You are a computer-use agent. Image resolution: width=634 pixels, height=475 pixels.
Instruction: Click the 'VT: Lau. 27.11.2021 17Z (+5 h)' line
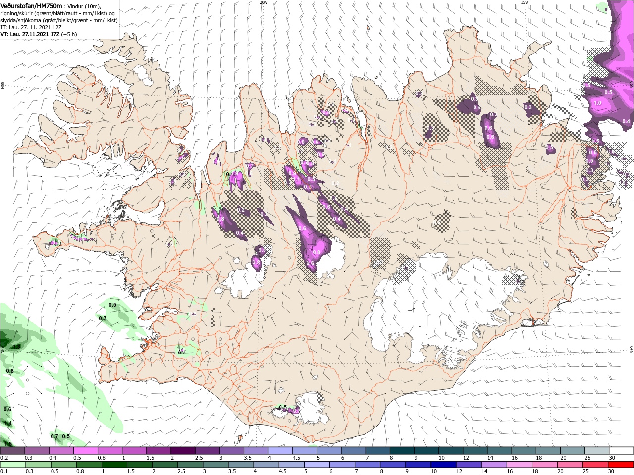click(39, 34)
